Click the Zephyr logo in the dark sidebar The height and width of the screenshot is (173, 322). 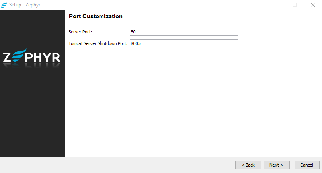32,57
